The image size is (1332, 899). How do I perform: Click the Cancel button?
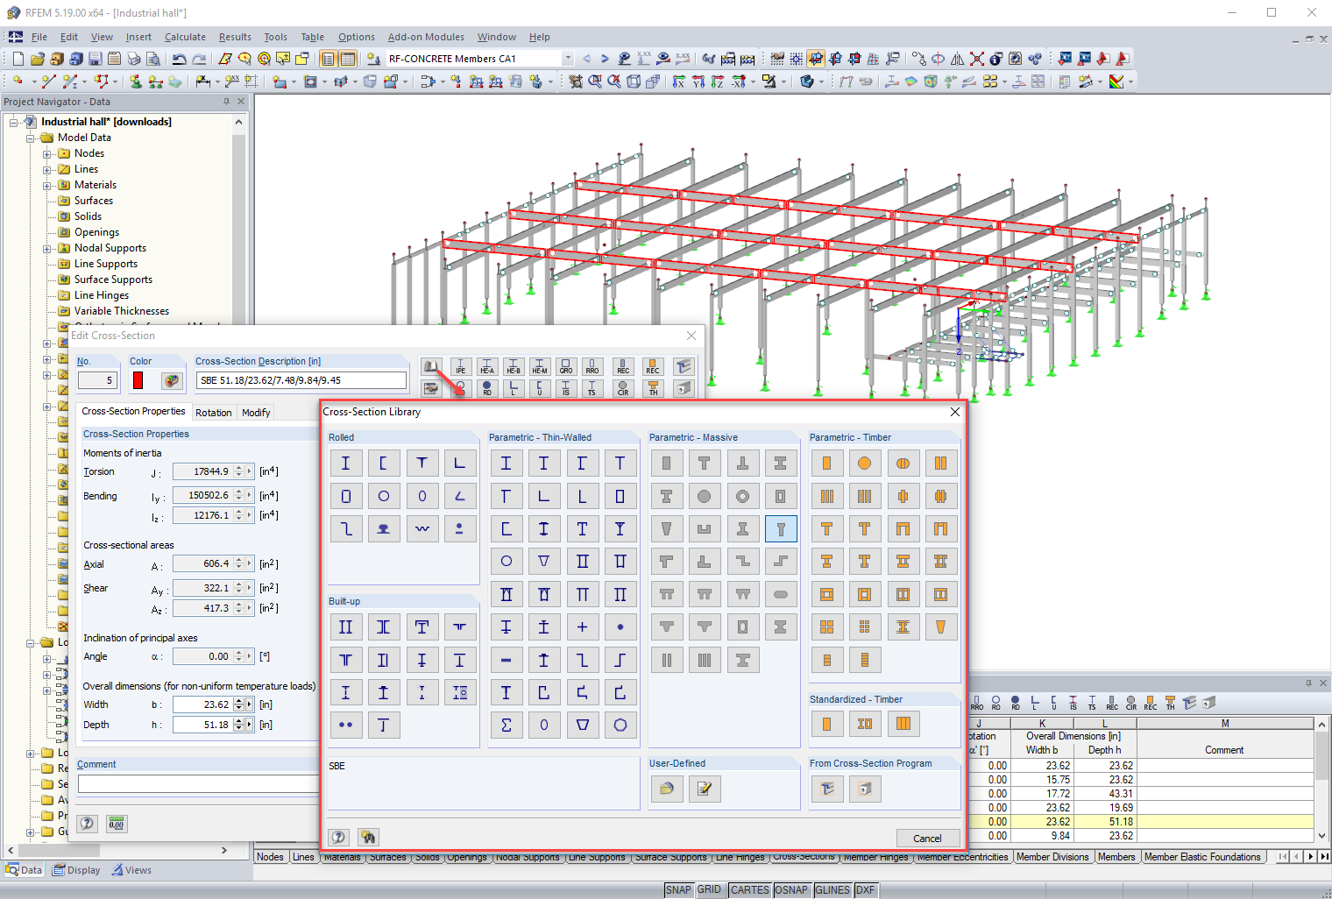coord(928,839)
